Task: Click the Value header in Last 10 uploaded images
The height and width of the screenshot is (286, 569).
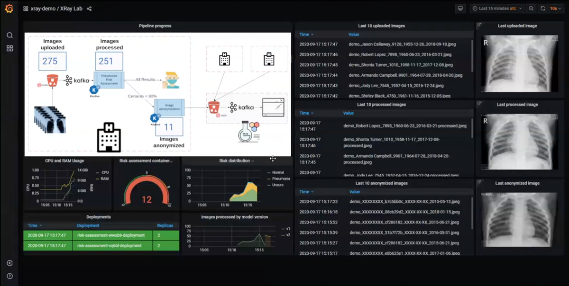Action: pyautogui.click(x=354, y=35)
